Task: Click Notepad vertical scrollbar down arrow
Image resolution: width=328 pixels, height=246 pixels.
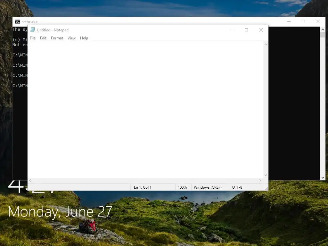Action: coord(266,175)
